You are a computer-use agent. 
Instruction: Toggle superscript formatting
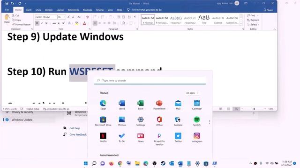click(x=63, y=23)
